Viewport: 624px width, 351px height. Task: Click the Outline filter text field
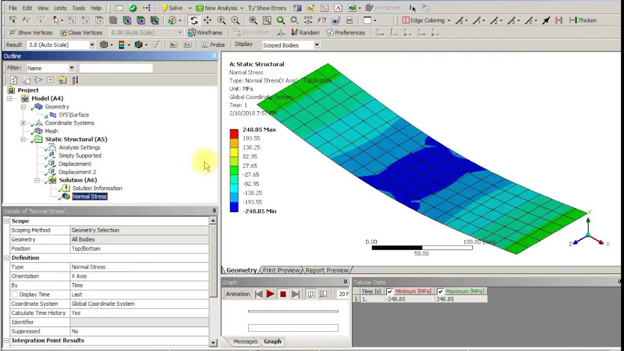pyautogui.click(x=116, y=68)
